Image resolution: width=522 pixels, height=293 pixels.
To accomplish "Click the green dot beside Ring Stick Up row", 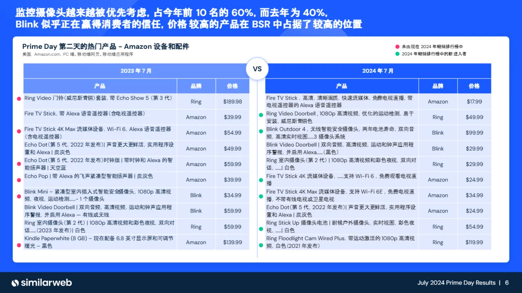I will click(x=261, y=229).
